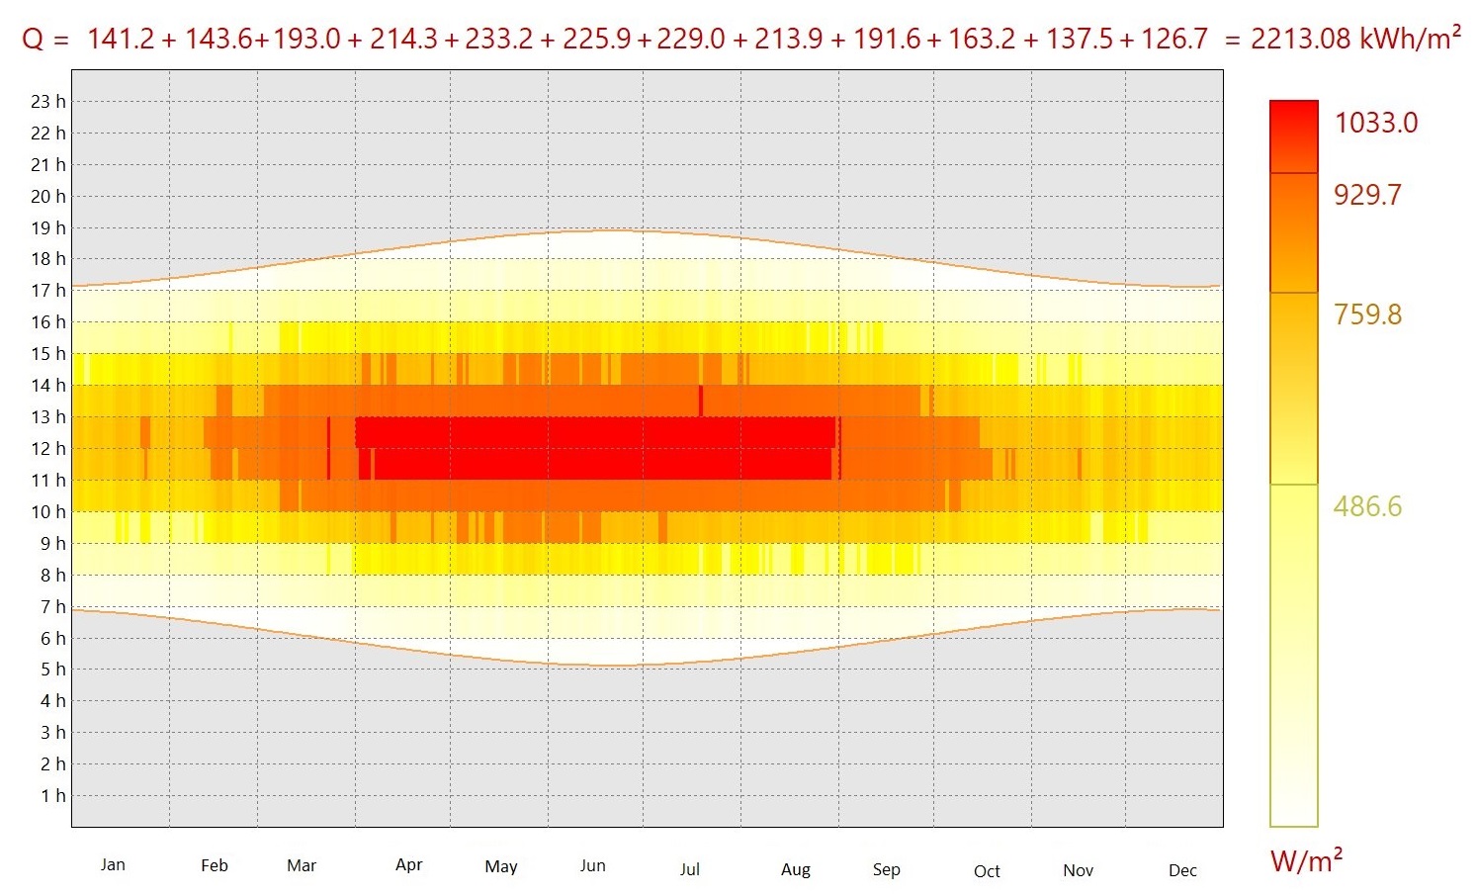Screen dimensions: 1477x896
Task: Select the Jun month label
Action: click(593, 865)
